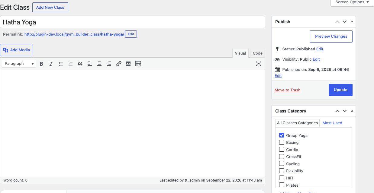Add a blockquote
The height and width of the screenshot is (193, 374).
[x=80, y=64]
